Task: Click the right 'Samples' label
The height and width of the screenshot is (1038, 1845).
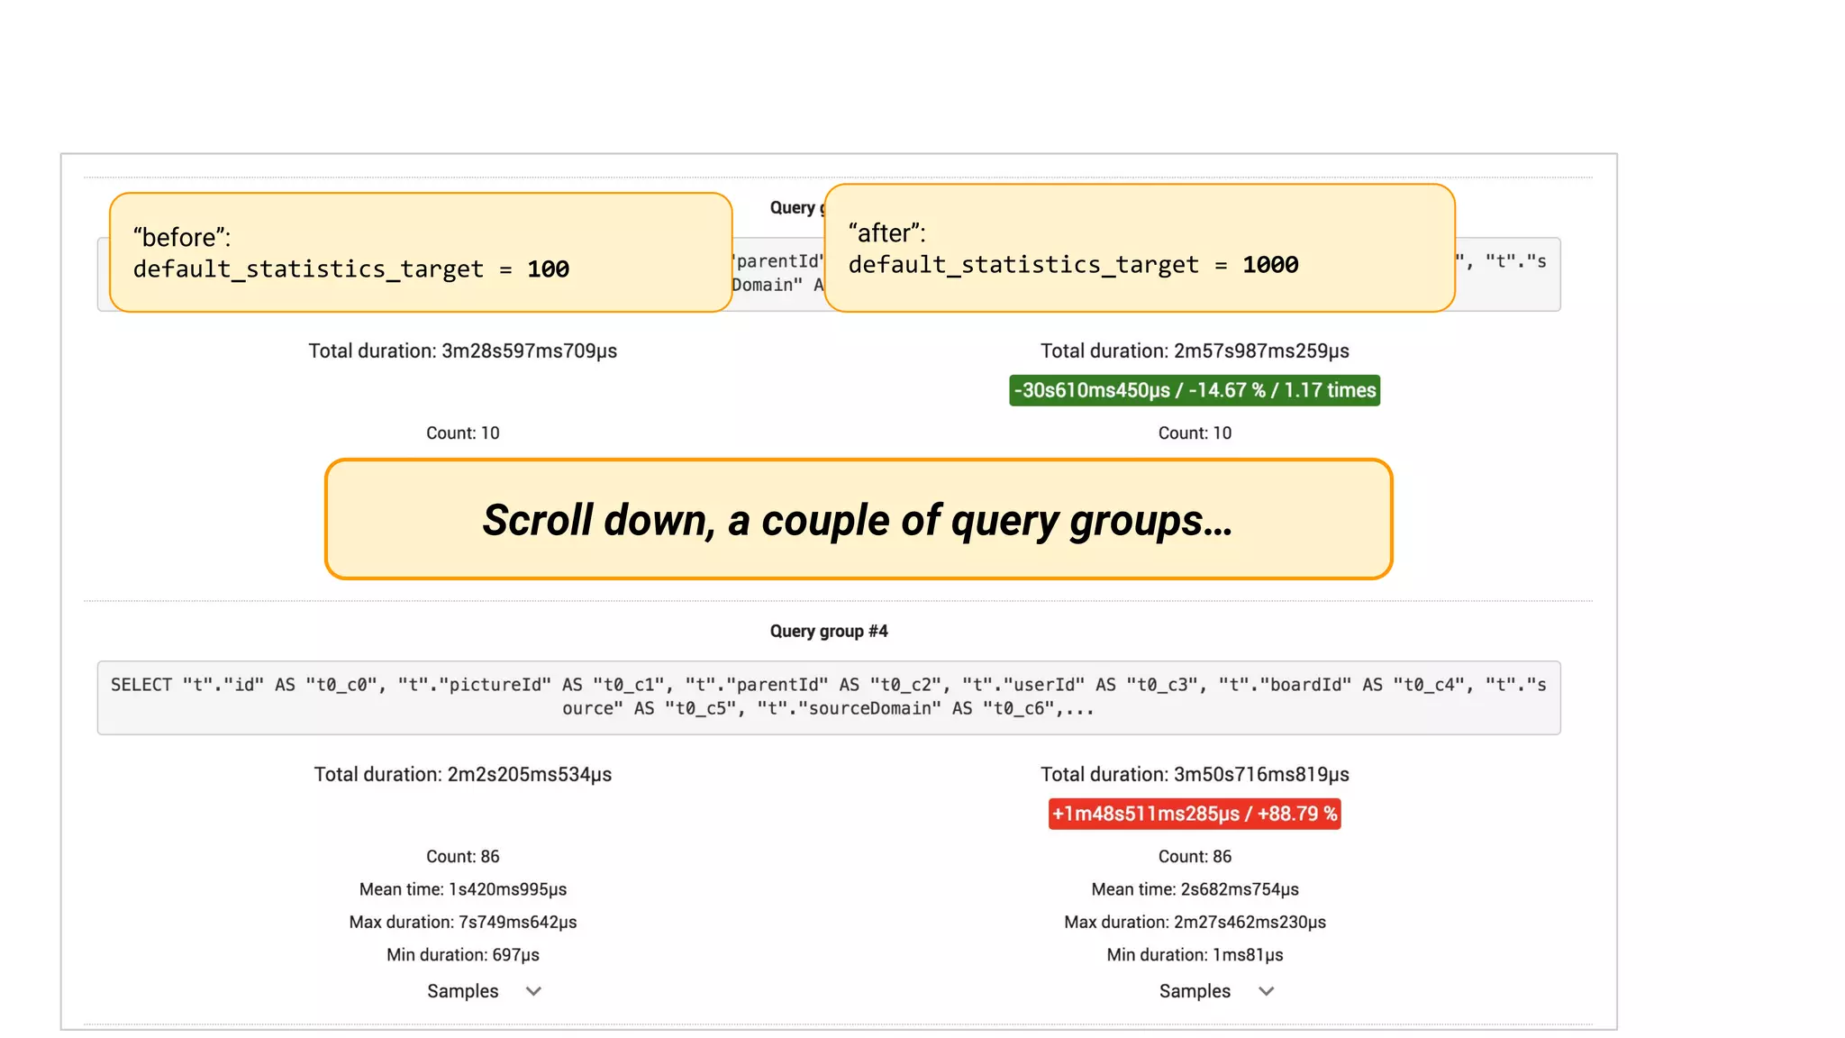Action: tap(1195, 991)
